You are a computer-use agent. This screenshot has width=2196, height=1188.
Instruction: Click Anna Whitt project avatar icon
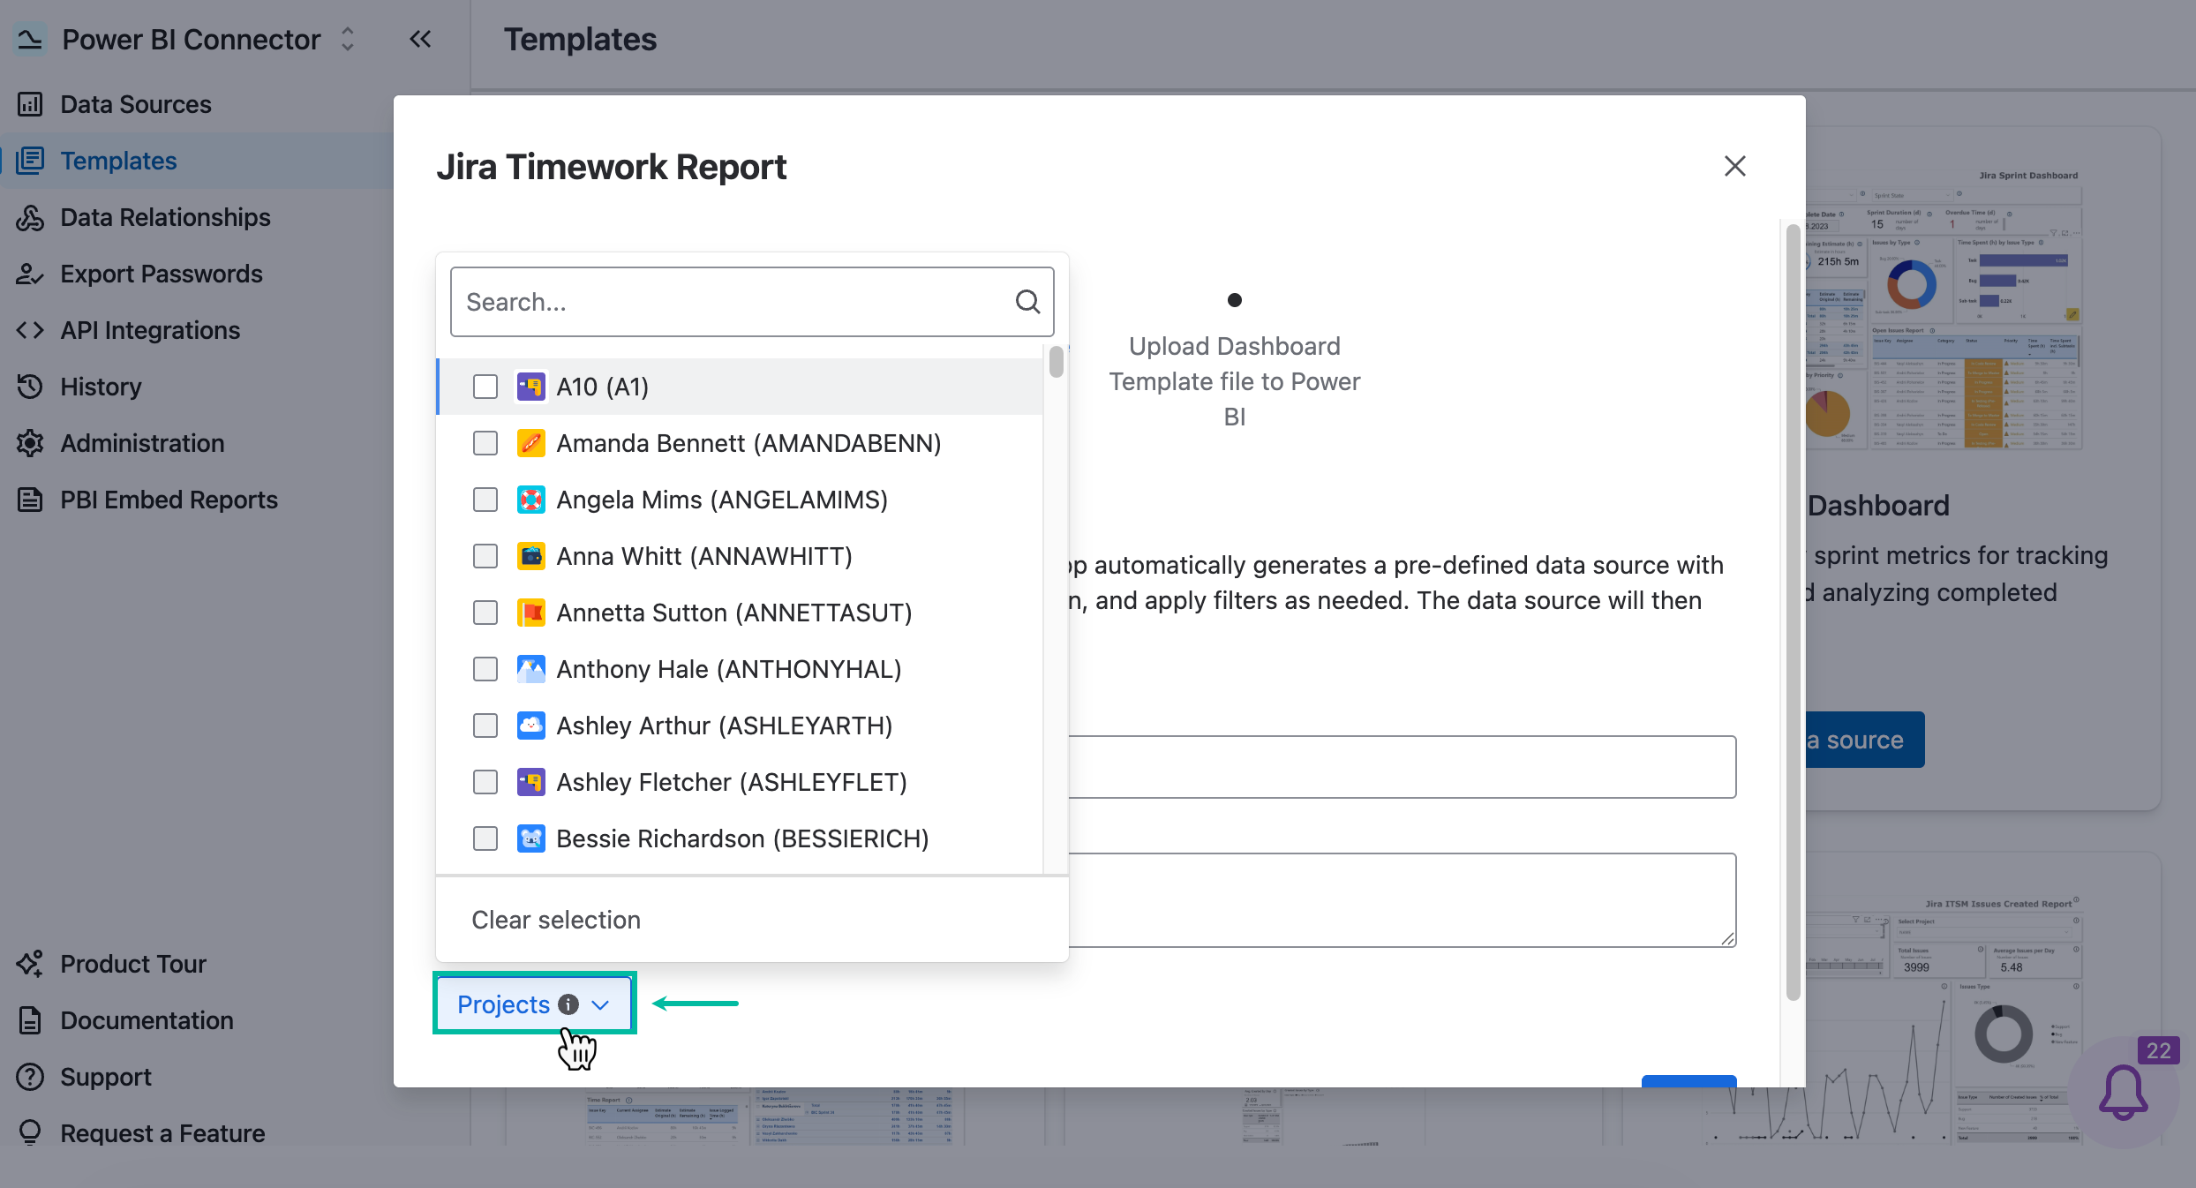[530, 556]
